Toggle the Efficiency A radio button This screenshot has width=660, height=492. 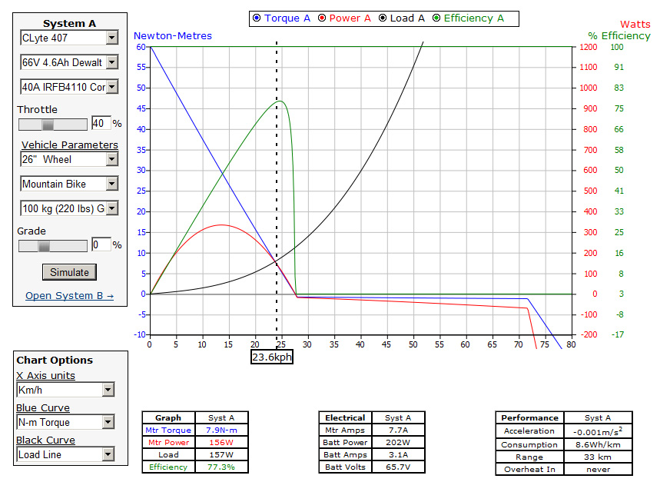437,18
